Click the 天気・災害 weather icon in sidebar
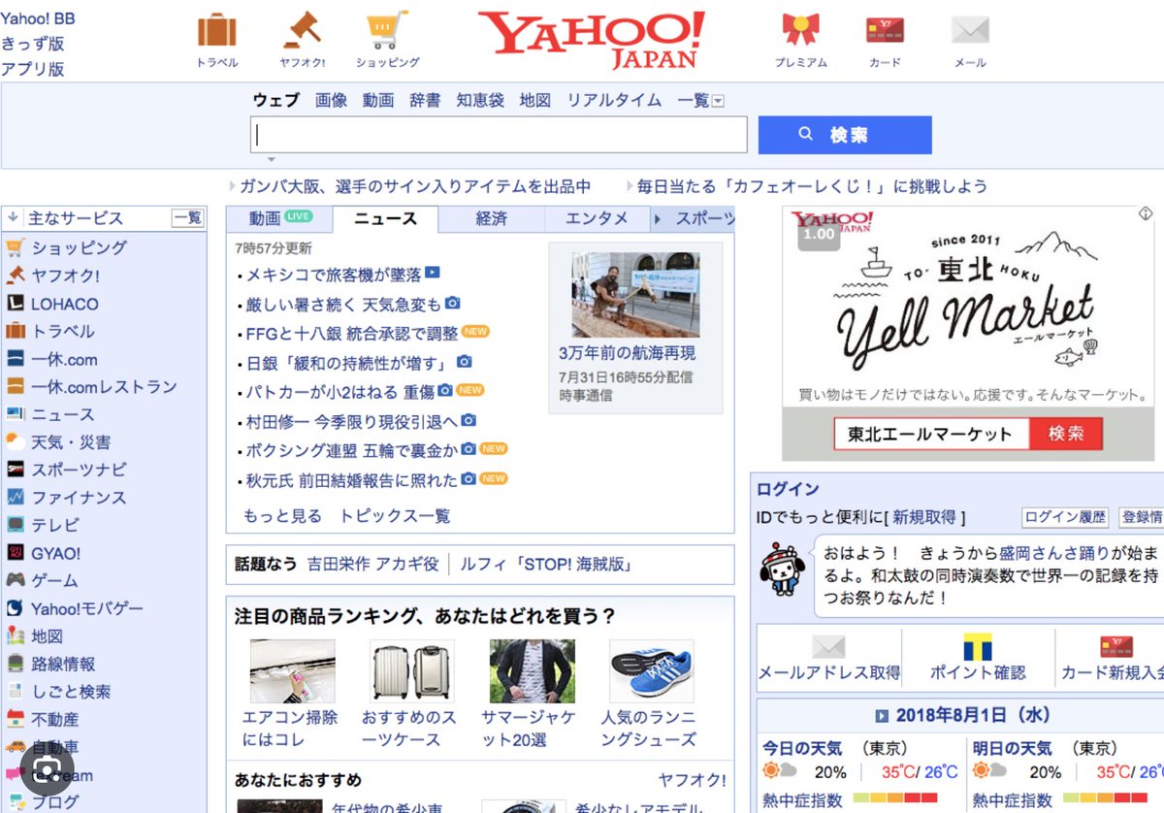 [x=15, y=442]
